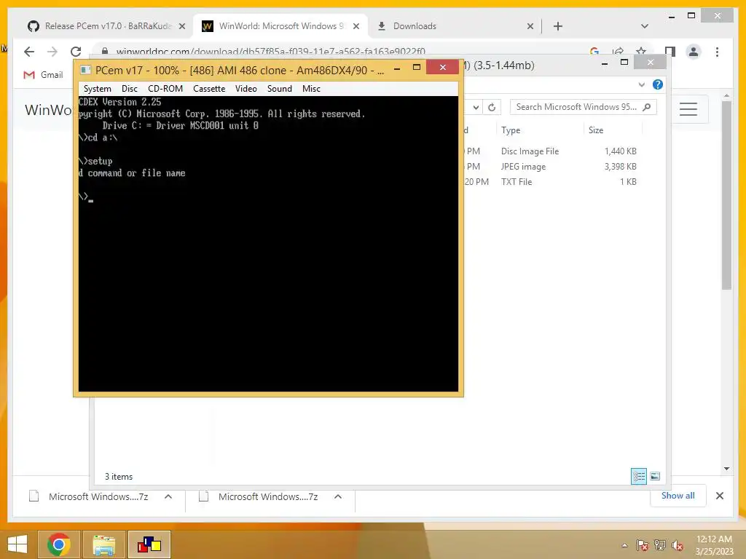Open the CD-ROM menu in PCem
746x559 pixels.
pos(165,89)
